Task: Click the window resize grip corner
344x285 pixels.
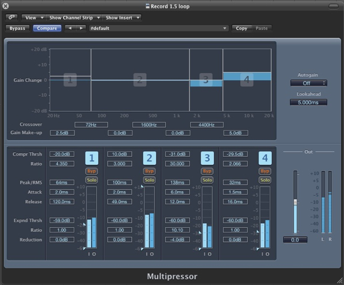Action: 340,281
